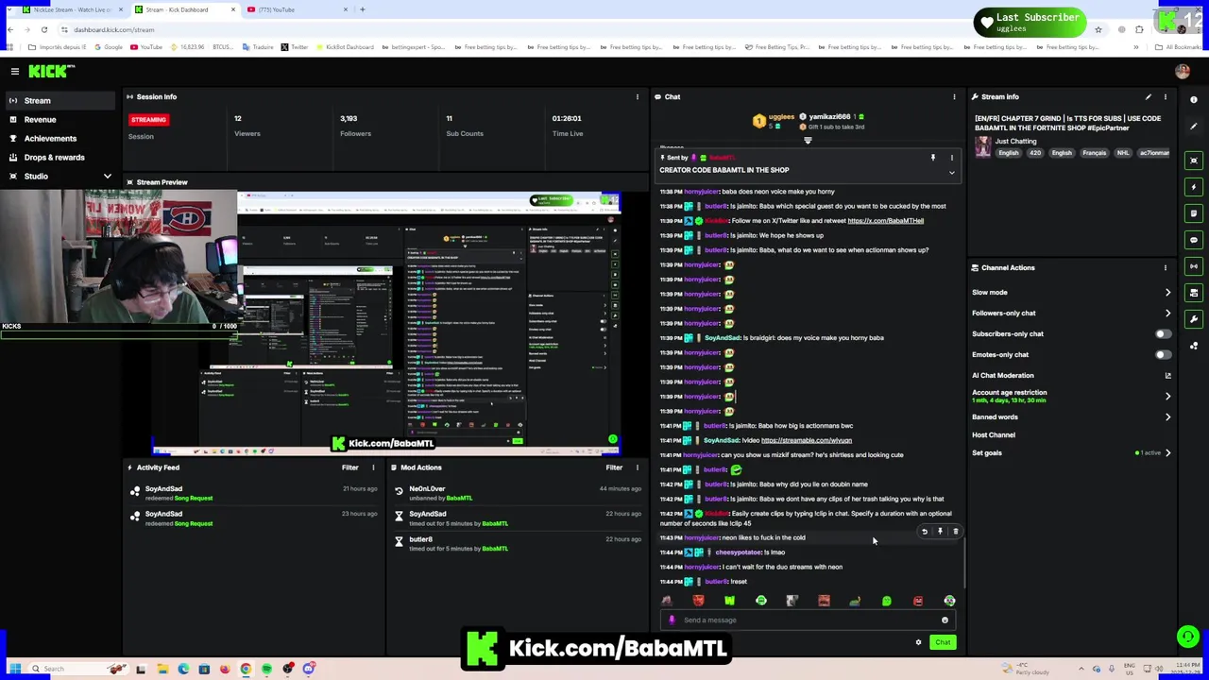Open Achievements page
This screenshot has width=1209, height=680.
(x=50, y=138)
